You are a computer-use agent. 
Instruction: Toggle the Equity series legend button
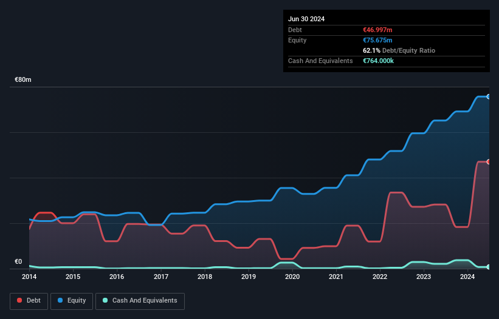pyautogui.click(x=72, y=301)
